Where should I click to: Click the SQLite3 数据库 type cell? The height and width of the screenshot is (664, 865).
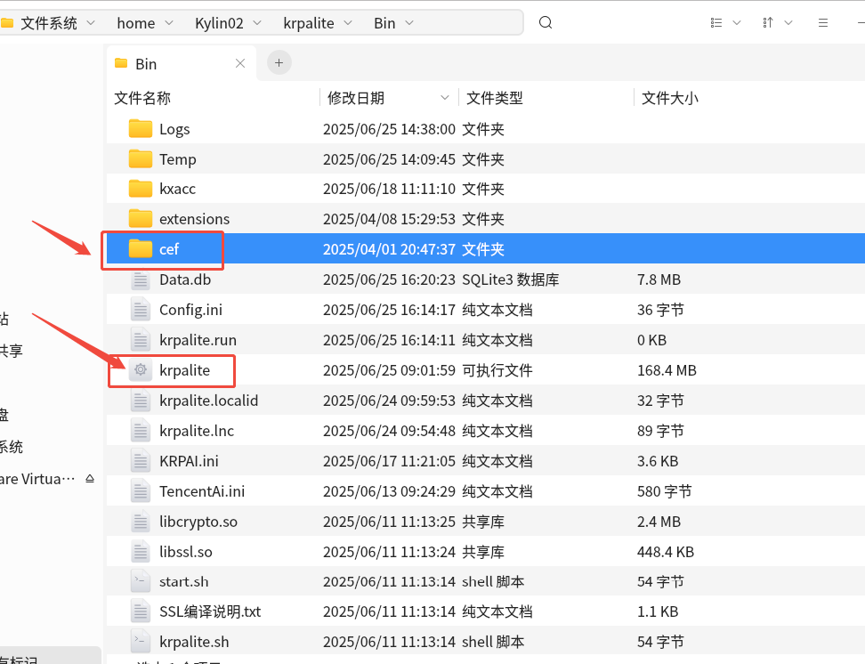[x=510, y=279]
